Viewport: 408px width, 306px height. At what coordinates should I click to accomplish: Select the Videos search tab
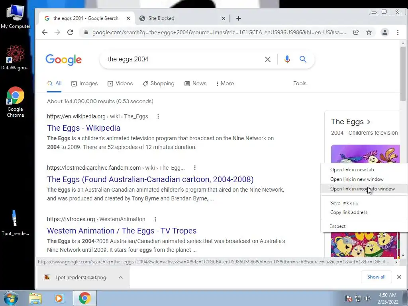coord(120,84)
